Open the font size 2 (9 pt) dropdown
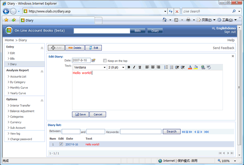244x165 pixels. [117, 67]
